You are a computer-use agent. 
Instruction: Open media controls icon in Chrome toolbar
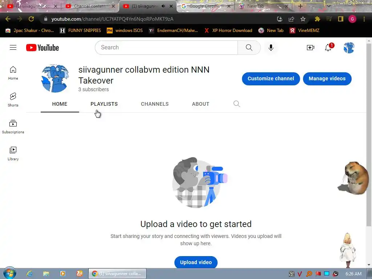(x=329, y=19)
